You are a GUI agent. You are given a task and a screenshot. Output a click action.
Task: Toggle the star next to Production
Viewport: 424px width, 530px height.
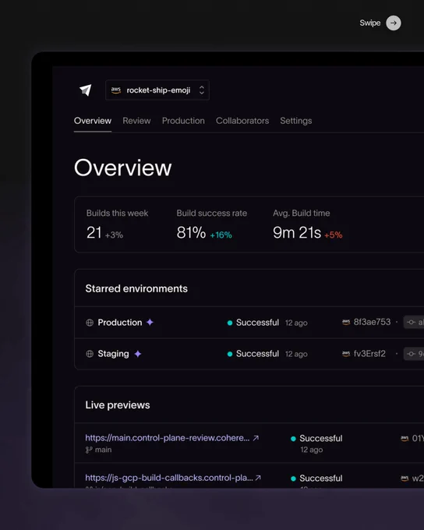coord(150,322)
